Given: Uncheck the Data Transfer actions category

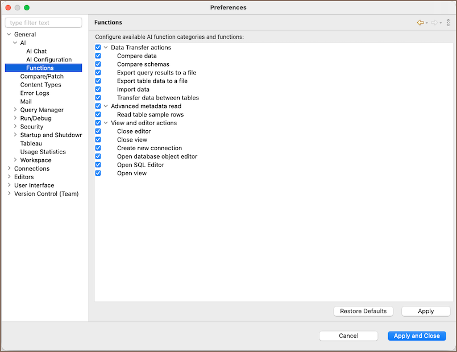Looking at the screenshot, I should tap(98, 48).
